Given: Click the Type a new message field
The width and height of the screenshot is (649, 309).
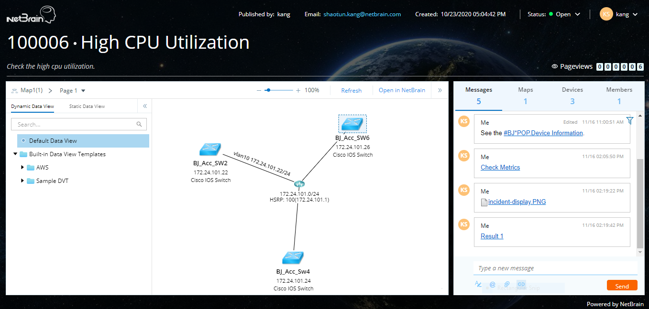Looking at the screenshot, I should [x=555, y=268].
